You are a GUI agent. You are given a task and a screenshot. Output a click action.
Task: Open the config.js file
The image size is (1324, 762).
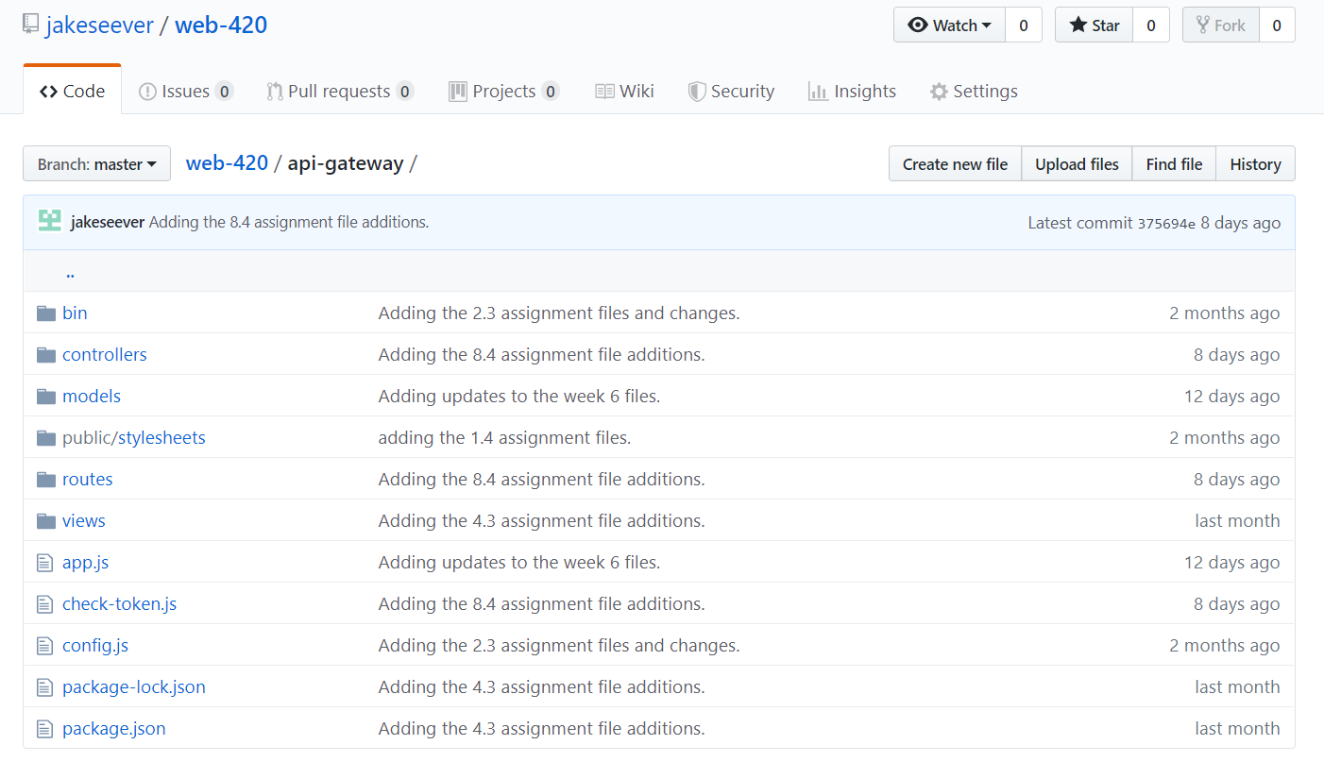pos(95,645)
